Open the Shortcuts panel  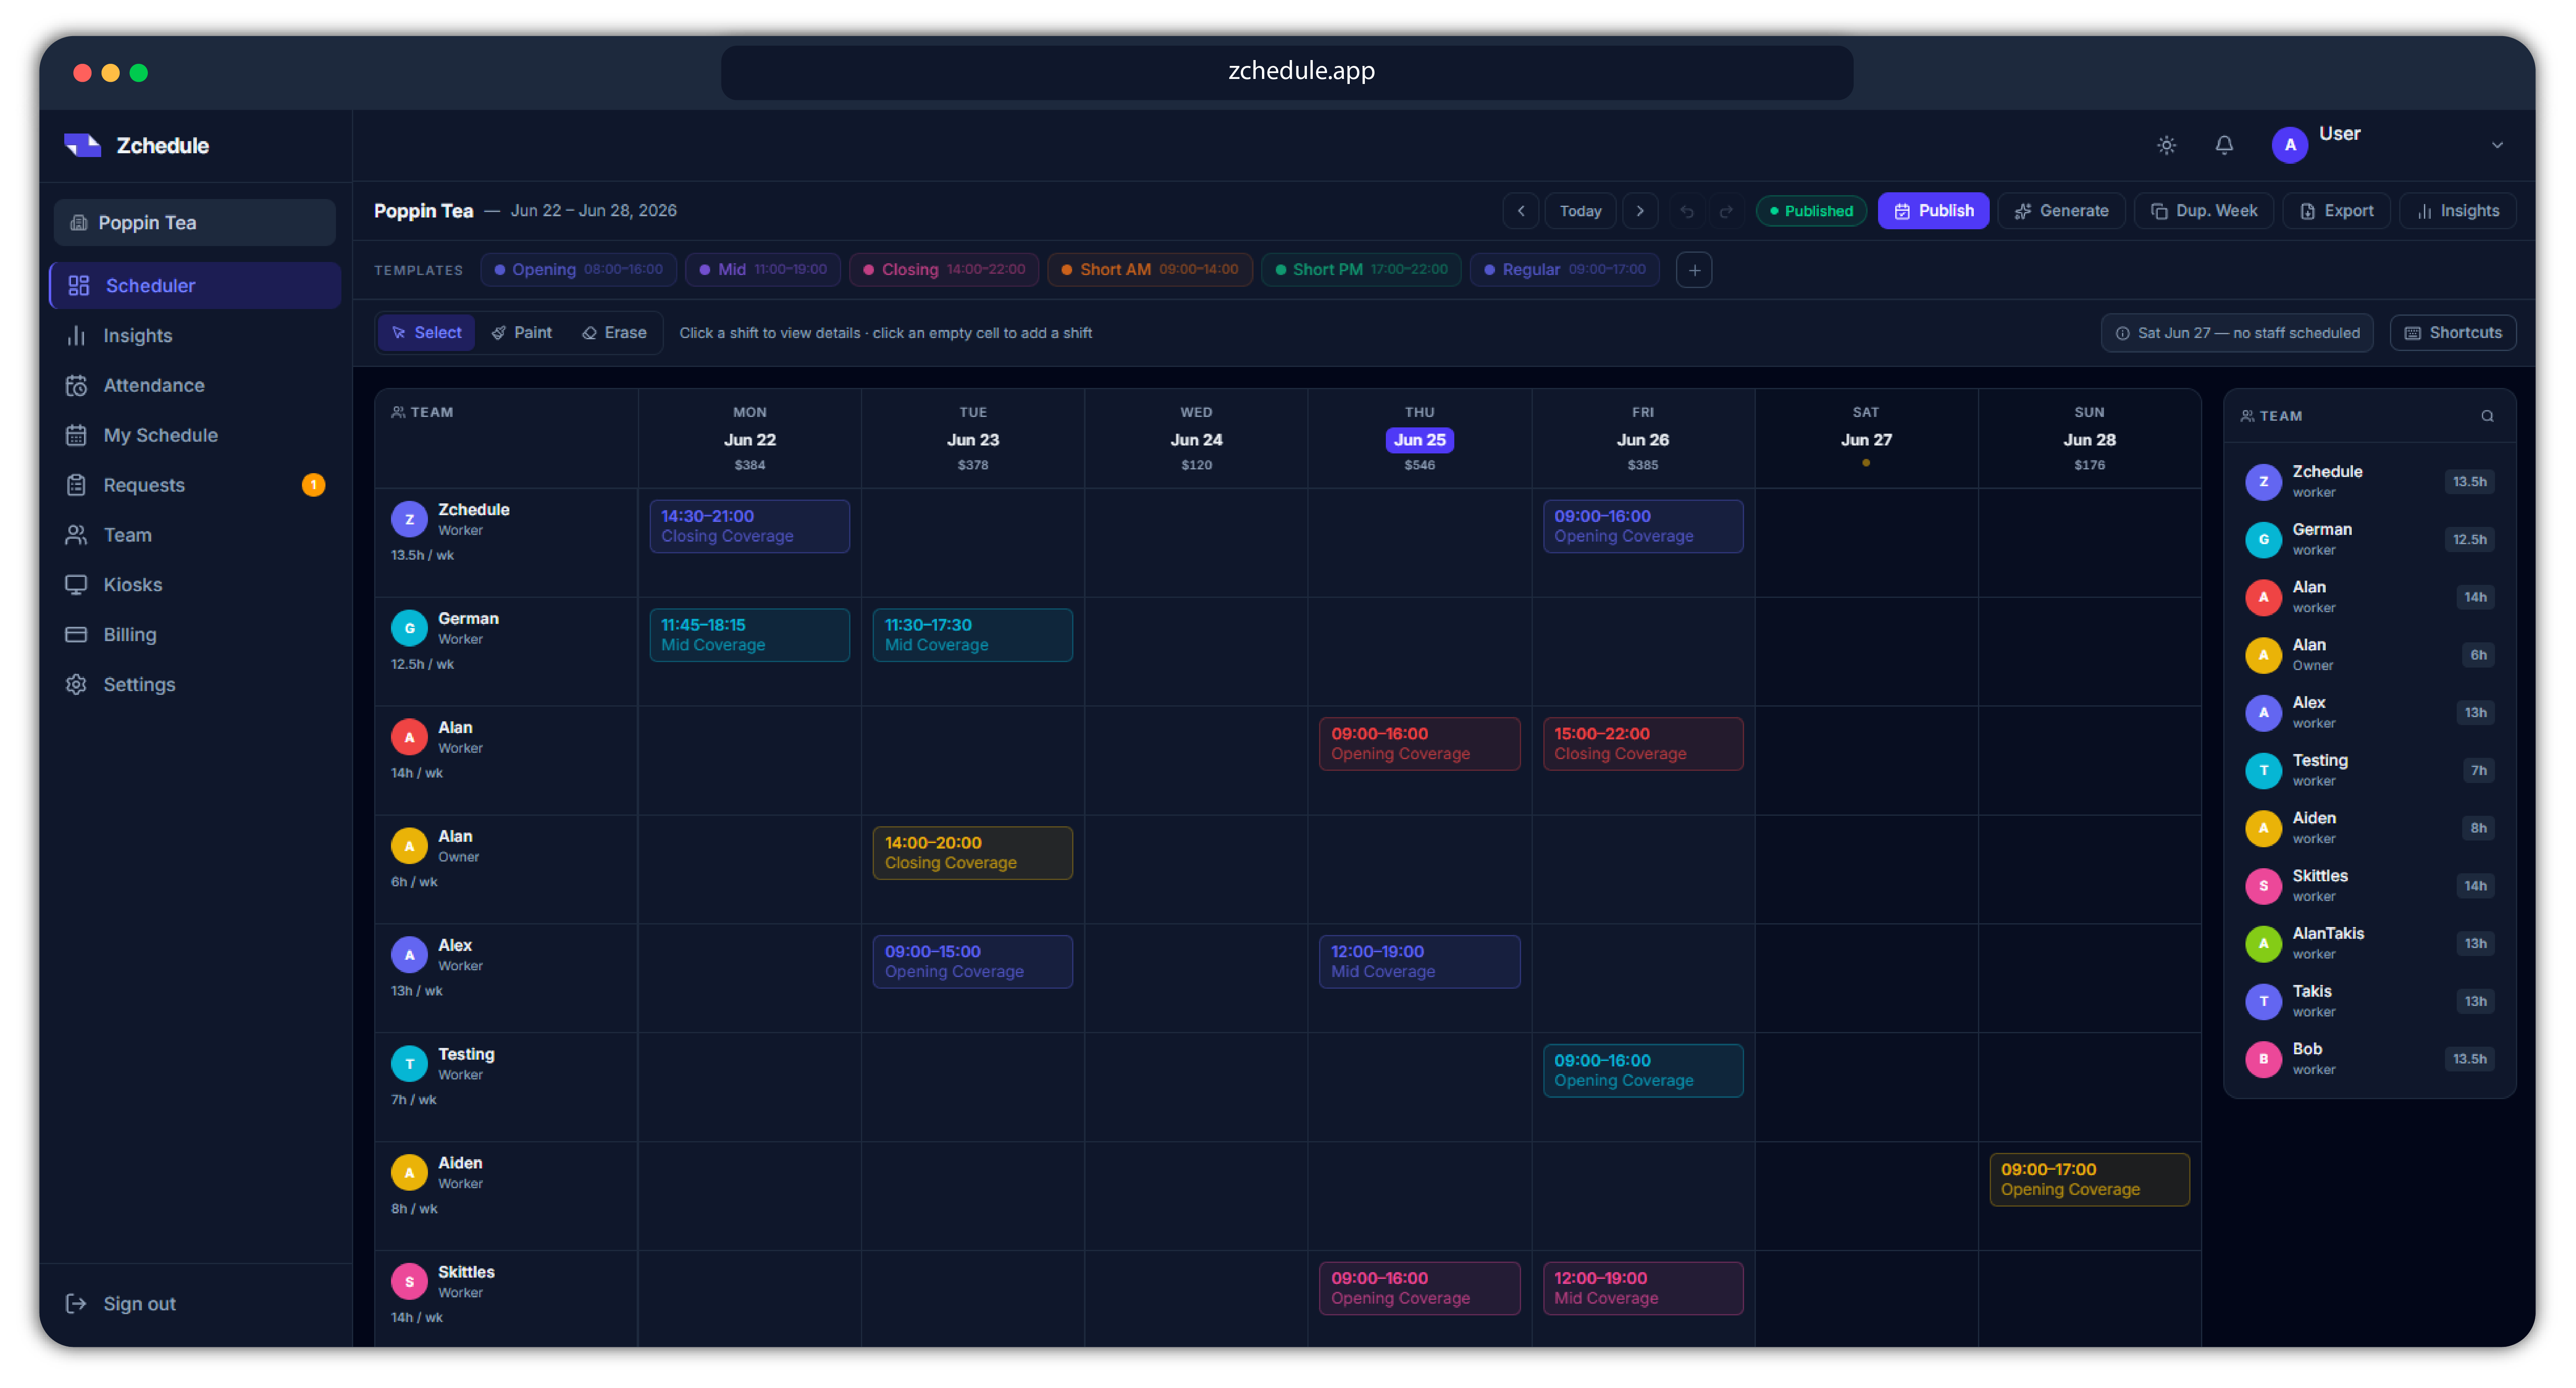(x=2453, y=333)
